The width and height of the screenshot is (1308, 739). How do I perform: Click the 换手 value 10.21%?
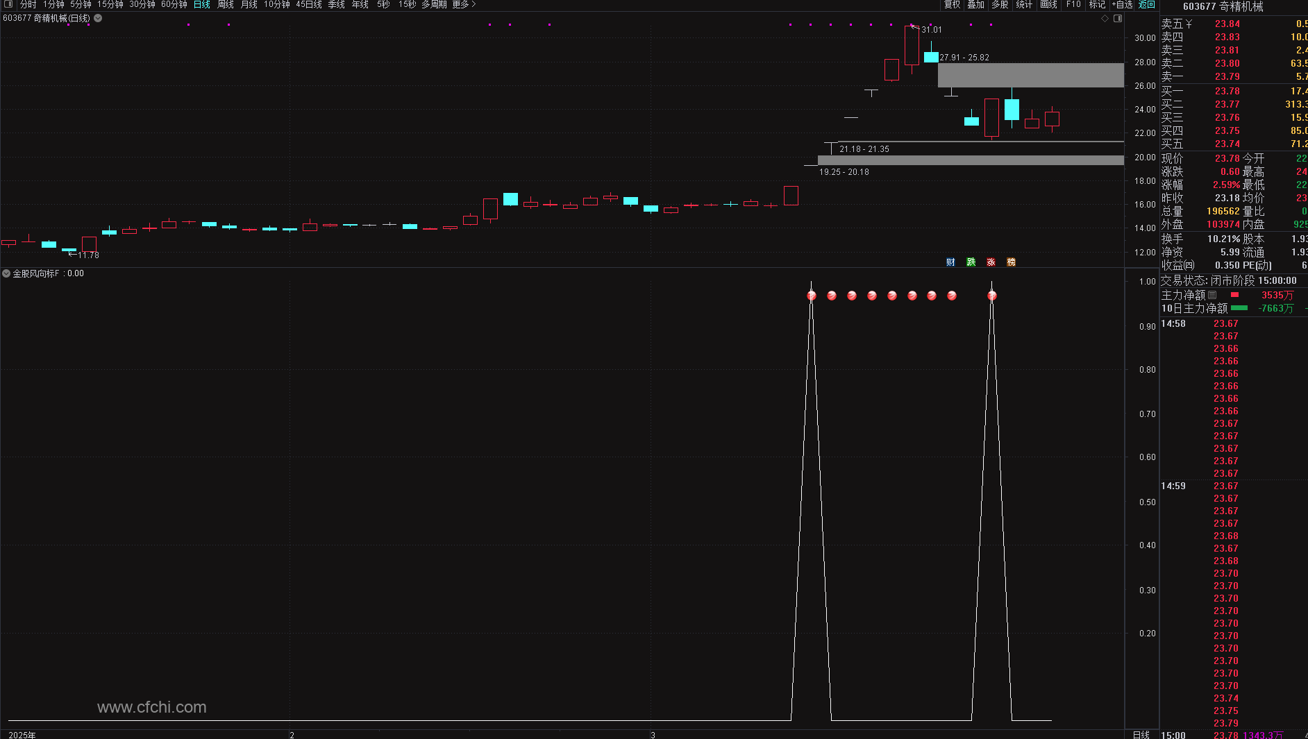(x=1223, y=239)
